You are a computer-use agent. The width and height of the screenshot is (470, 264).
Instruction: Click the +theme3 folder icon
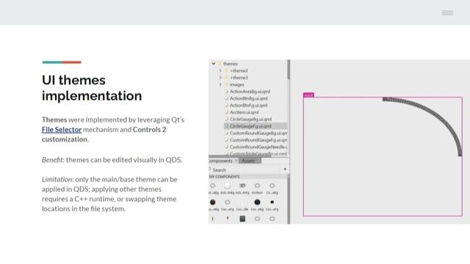click(x=227, y=78)
